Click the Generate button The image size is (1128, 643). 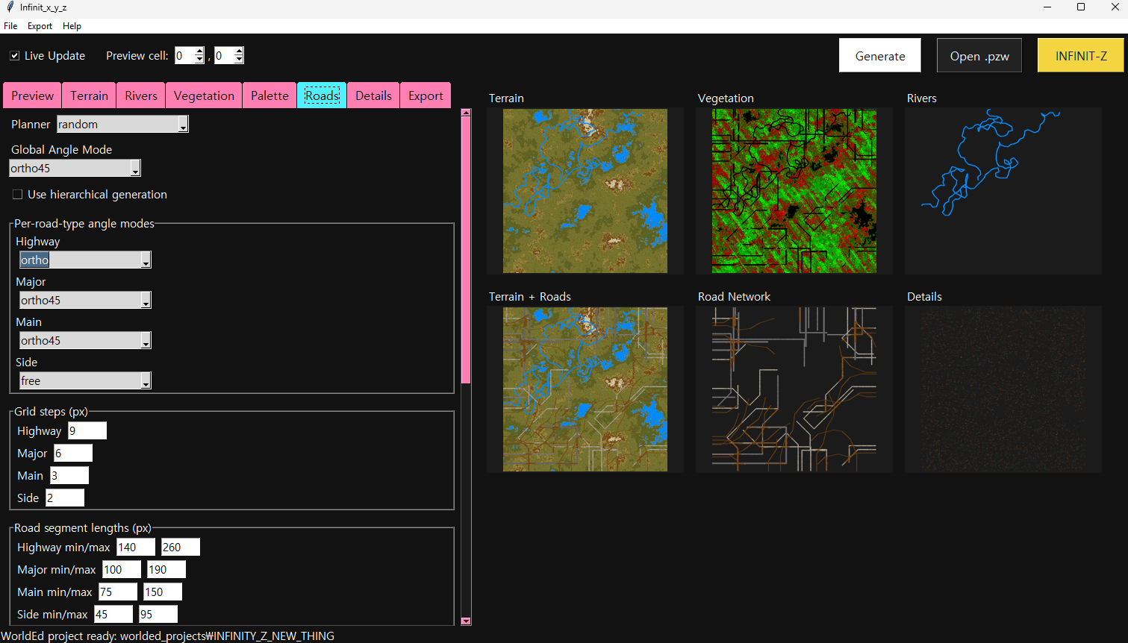[879, 55]
